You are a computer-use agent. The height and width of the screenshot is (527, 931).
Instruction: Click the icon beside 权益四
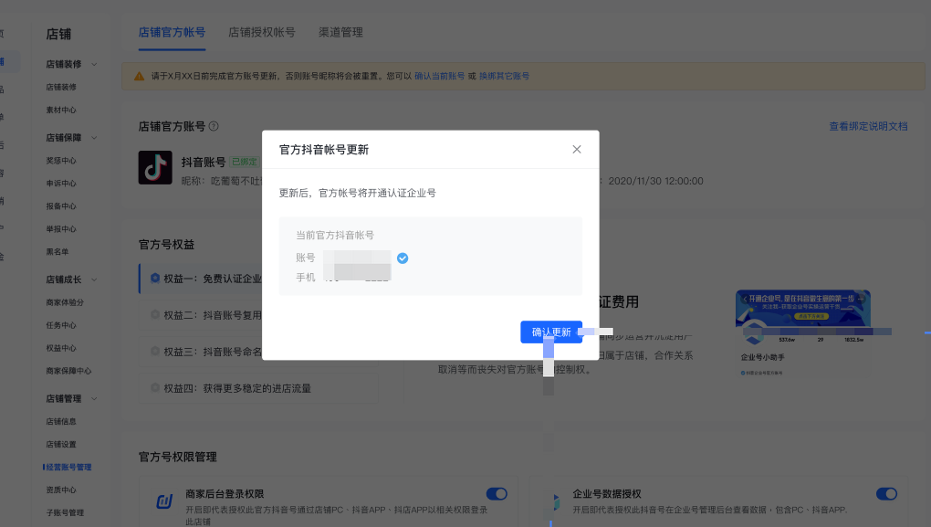pyautogui.click(x=155, y=388)
